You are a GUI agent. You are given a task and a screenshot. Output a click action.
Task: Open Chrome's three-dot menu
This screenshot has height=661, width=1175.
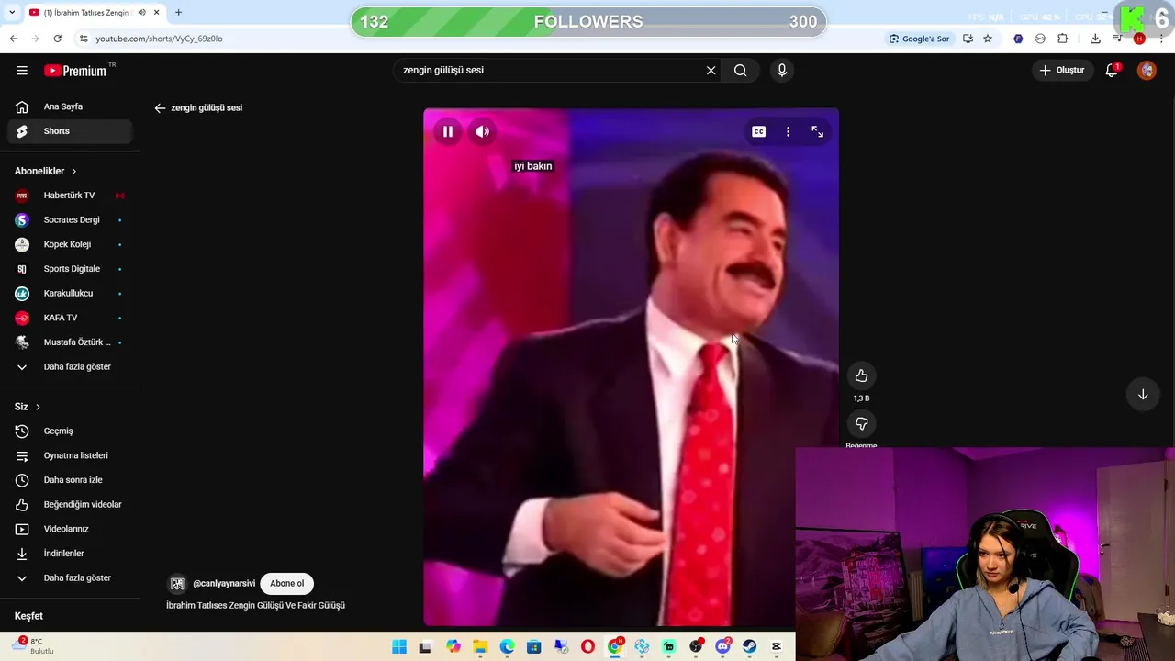pyautogui.click(x=1162, y=39)
